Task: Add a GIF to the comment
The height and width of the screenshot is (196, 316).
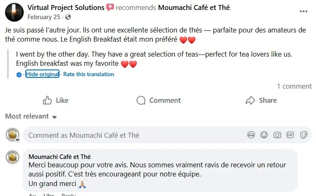Action: [x=290, y=135]
